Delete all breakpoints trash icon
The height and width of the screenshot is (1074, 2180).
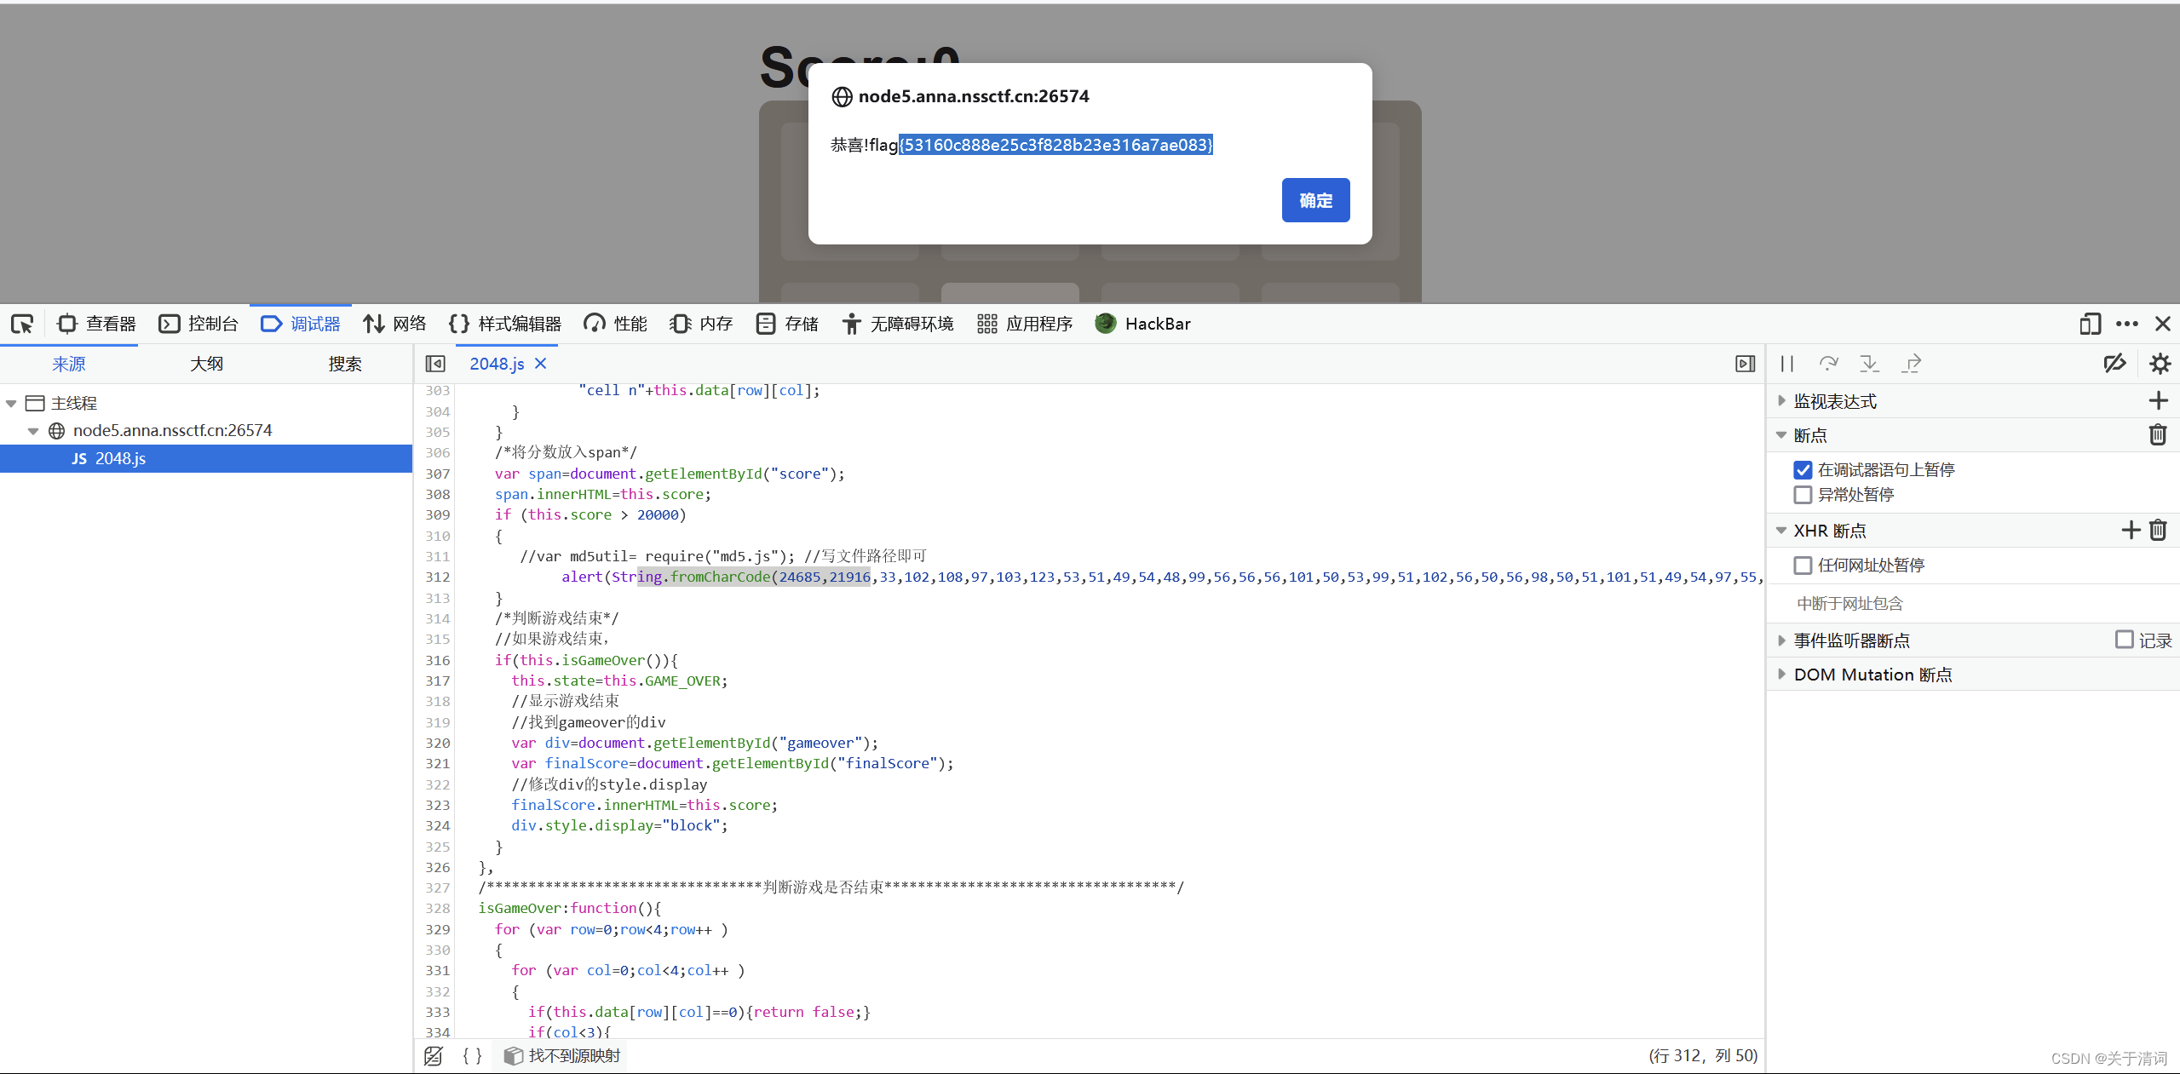pos(2157,435)
